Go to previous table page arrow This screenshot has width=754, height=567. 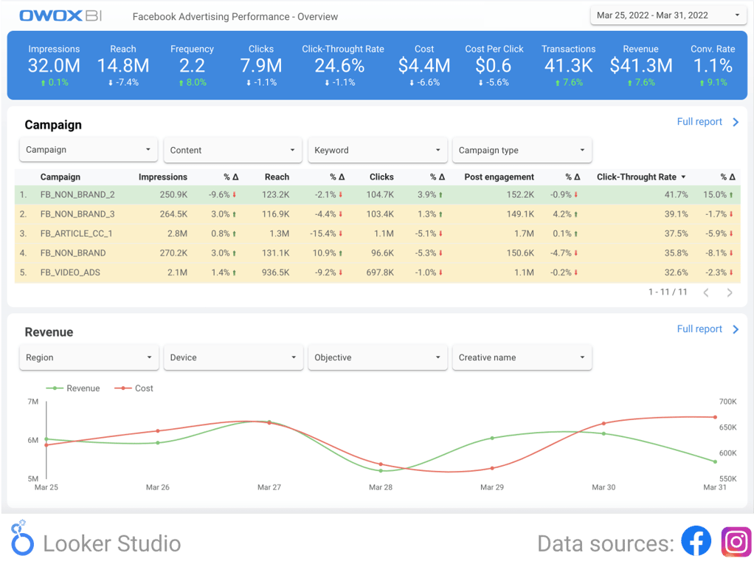point(706,292)
